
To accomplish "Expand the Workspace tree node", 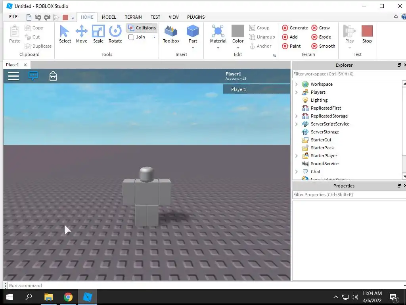I will [297, 84].
